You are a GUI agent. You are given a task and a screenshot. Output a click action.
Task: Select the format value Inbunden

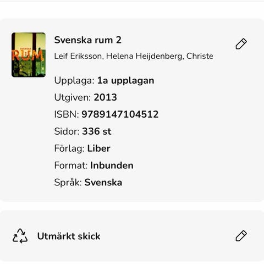tap(112, 166)
